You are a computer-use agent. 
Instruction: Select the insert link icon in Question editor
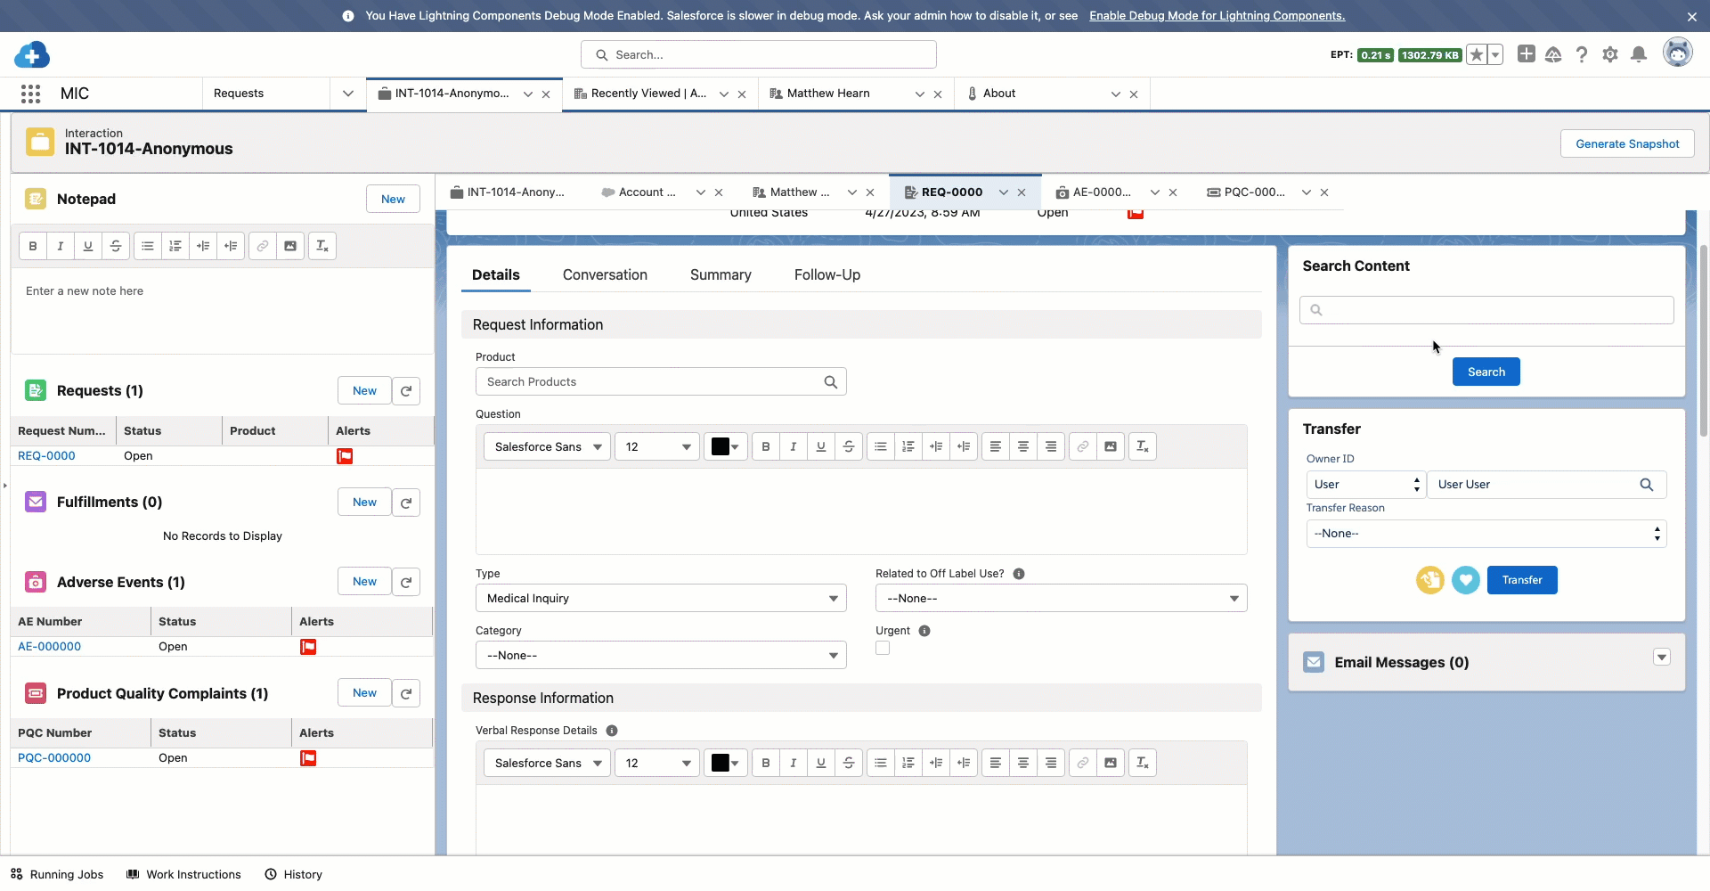pyautogui.click(x=1082, y=446)
